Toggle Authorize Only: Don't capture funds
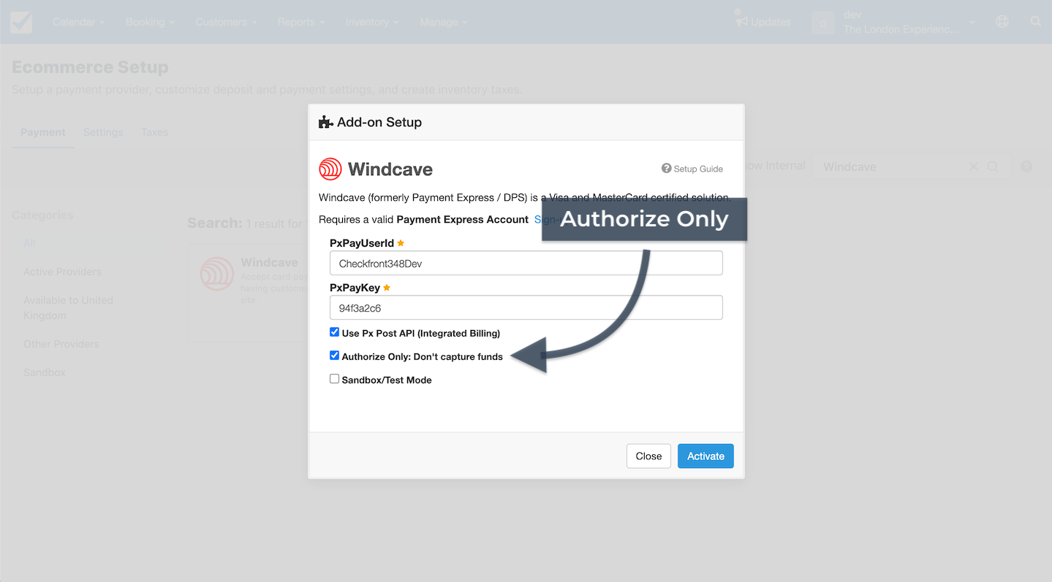 (x=334, y=356)
